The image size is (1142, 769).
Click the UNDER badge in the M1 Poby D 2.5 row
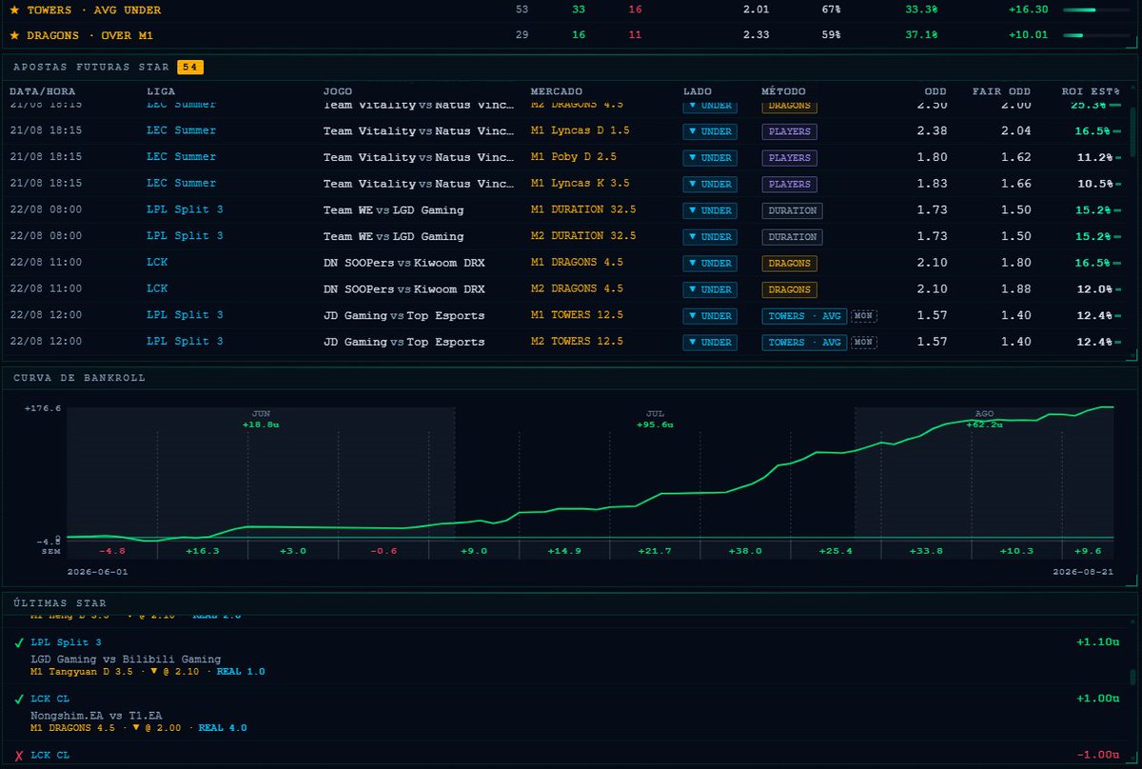click(x=710, y=158)
